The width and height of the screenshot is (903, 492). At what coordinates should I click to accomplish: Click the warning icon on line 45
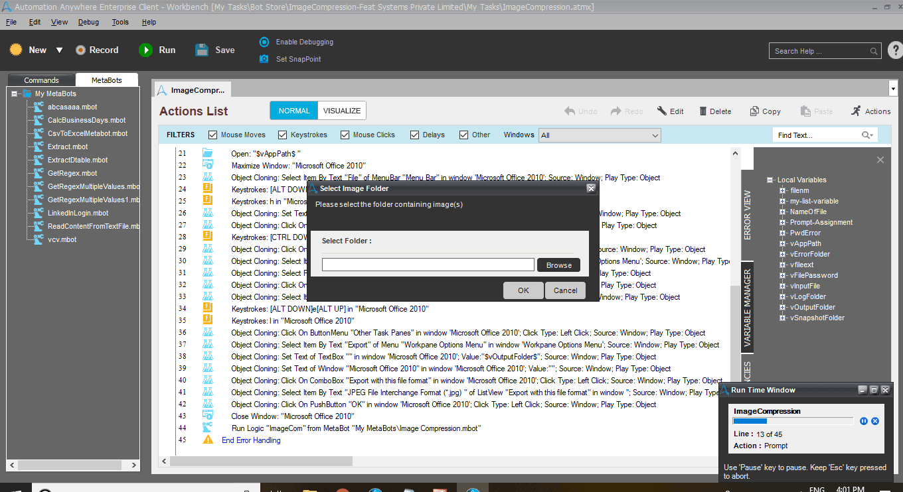208,440
